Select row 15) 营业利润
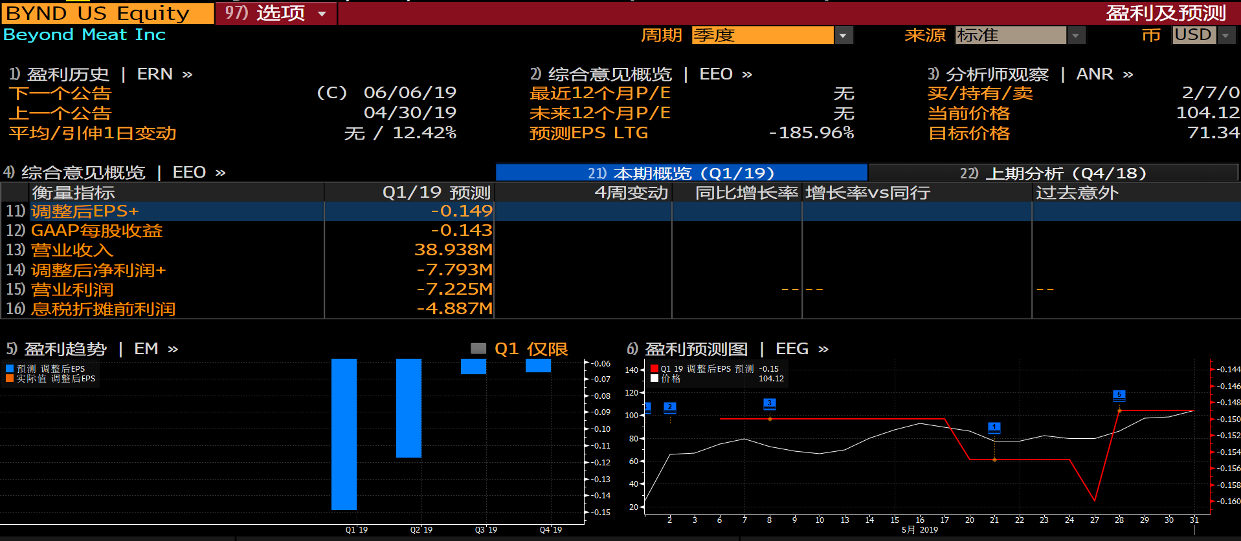This screenshot has height=541, width=1241. 620,290
